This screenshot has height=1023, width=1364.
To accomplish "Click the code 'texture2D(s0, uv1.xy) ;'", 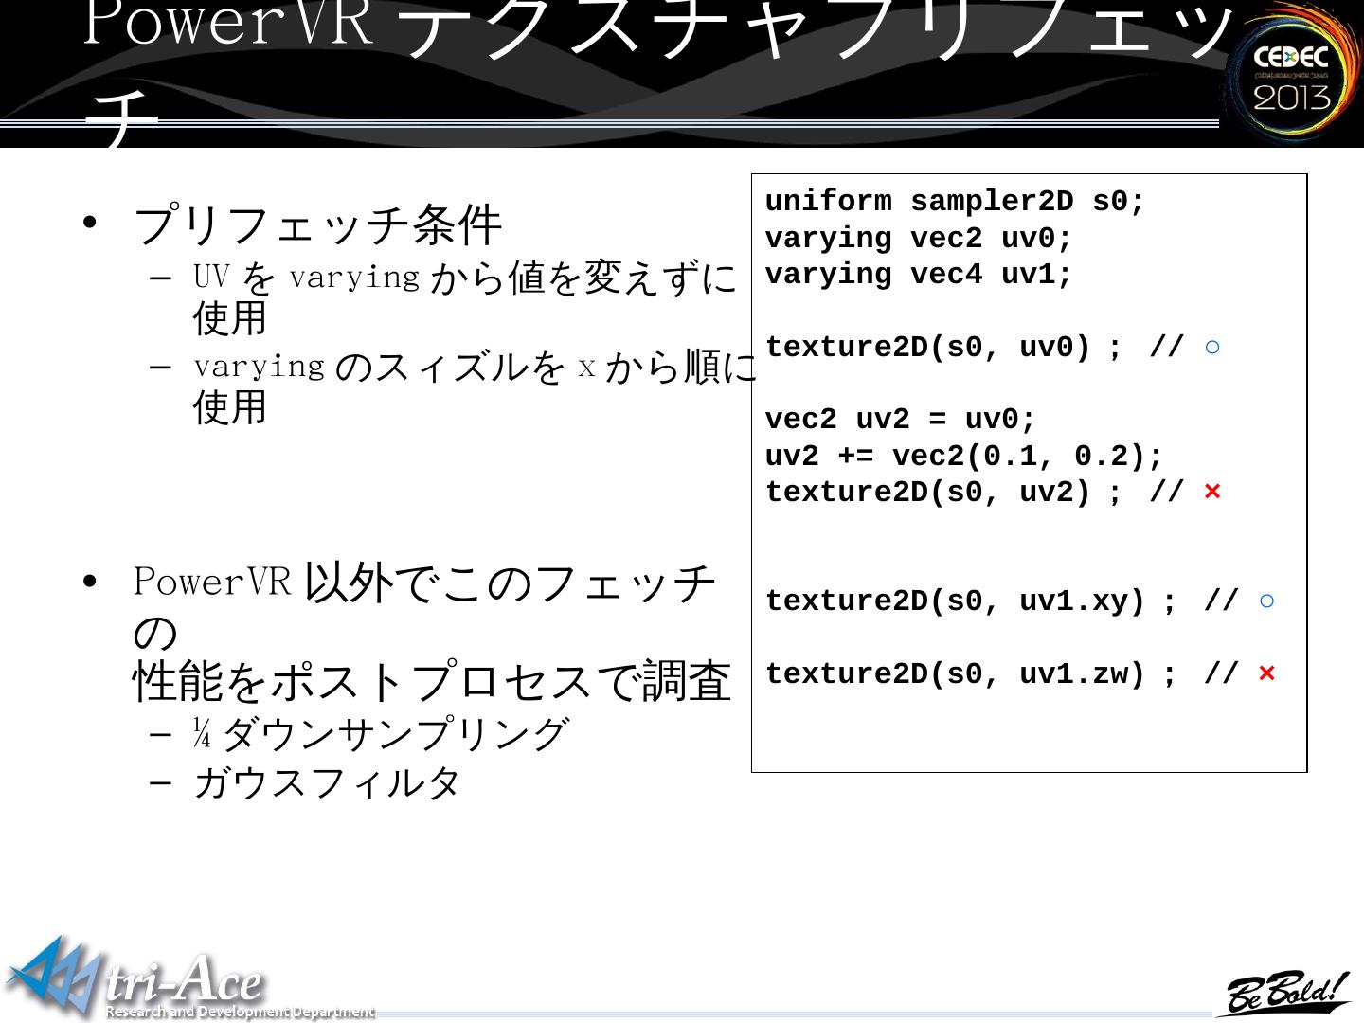I will tap(971, 601).
